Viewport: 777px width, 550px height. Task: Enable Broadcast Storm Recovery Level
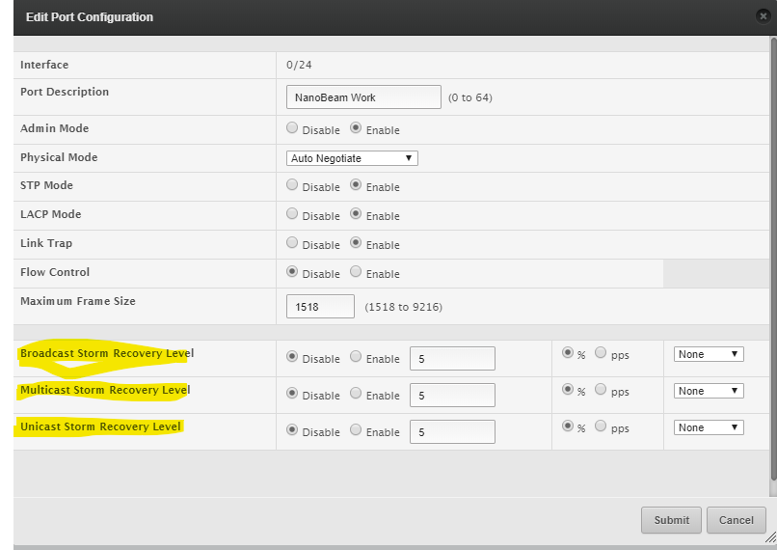[x=356, y=357]
